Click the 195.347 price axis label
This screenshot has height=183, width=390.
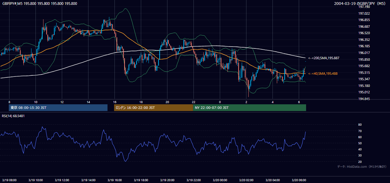pos(364,79)
